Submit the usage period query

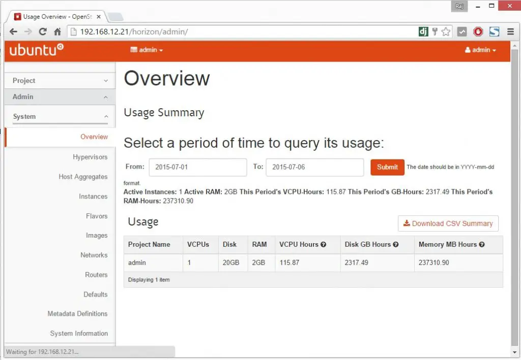point(387,167)
